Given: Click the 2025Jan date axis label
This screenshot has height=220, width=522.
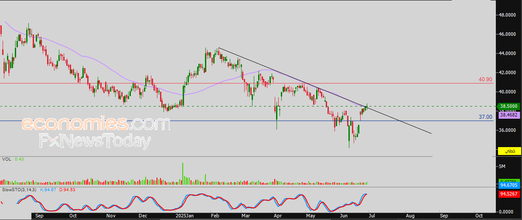Looking at the screenshot, I should (184, 217).
